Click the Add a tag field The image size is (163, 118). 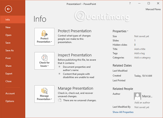click(x=139, y=53)
